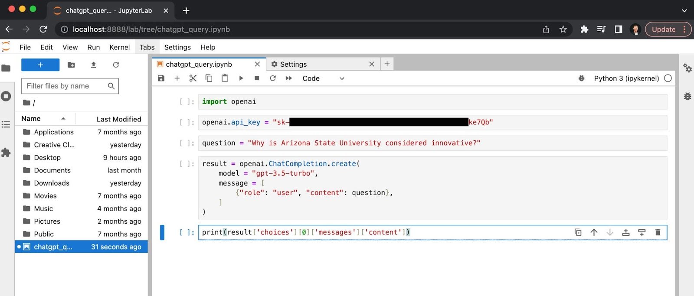The height and width of the screenshot is (296, 694).
Task: Reload the browser page
Action: pos(43,29)
